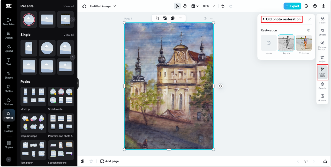Open the Photos sidebar panel
Image resolution: width=331 pixels, height=167 pixels.
(9, 89)
